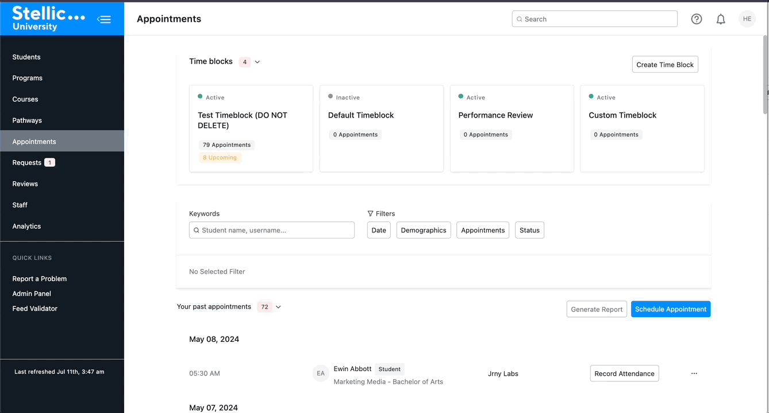
Task: Focus the top Search field
Action: click(x=595, y=19)
